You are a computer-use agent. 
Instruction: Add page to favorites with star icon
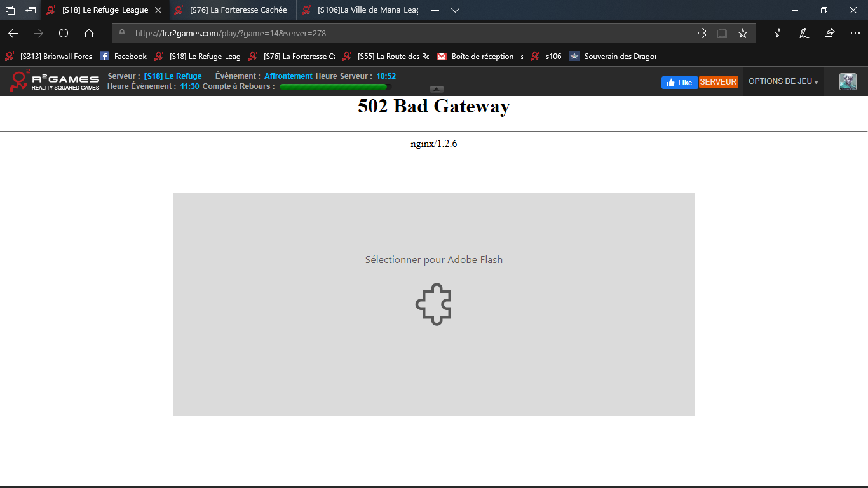click(x=742, y=33)
